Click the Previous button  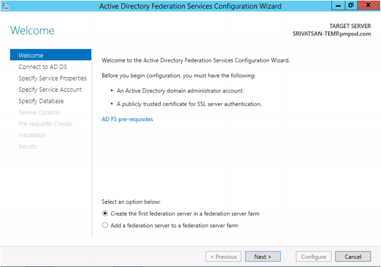coord(224,257)
